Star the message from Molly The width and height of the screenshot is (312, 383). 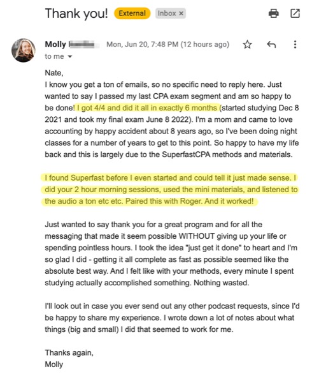pos(247,45)
